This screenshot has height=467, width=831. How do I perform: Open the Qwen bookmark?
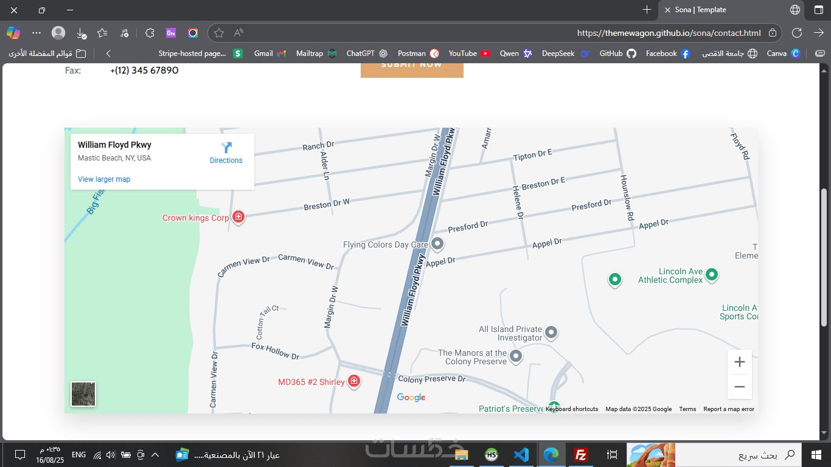point(516,54)
